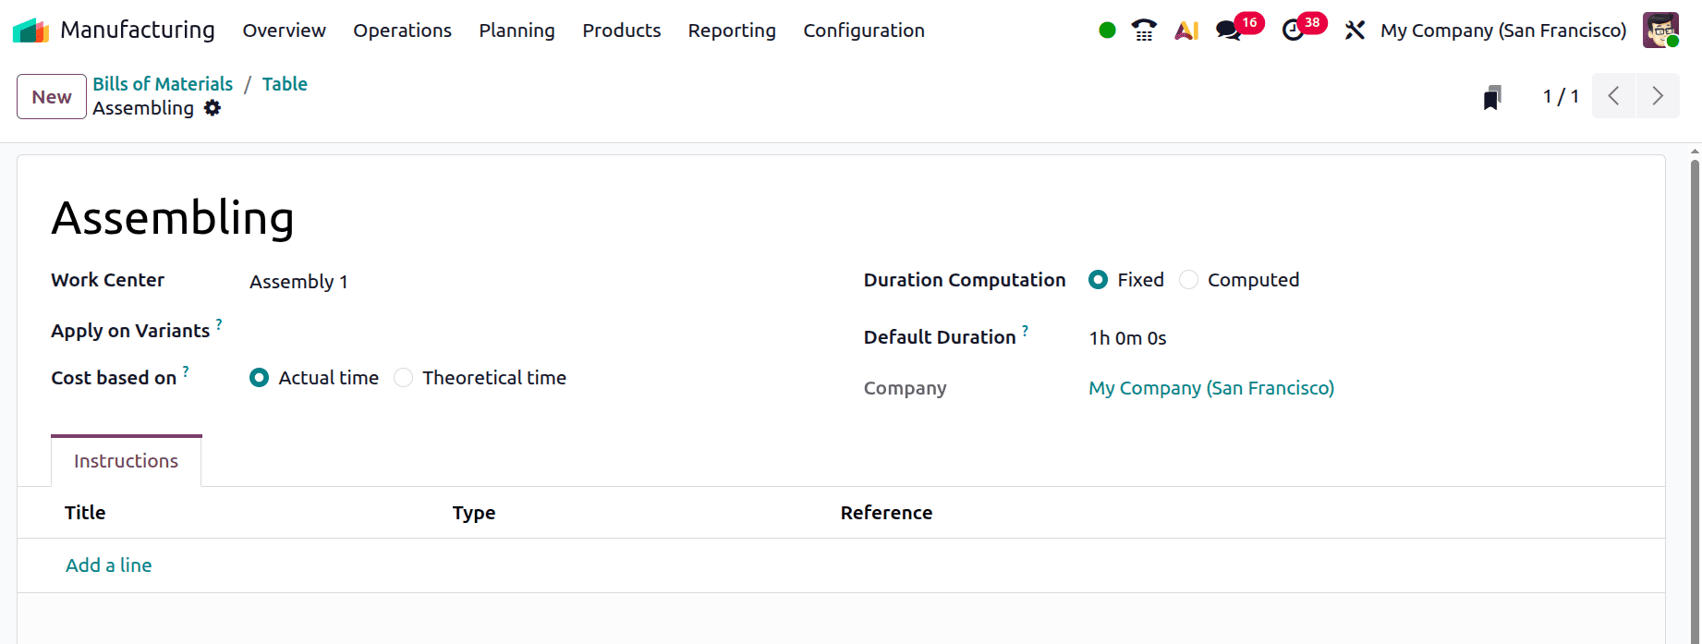Select the Theoretical time cost radio
The image size is (1702, 644).
pyautogui.click(x=403, y=378)
